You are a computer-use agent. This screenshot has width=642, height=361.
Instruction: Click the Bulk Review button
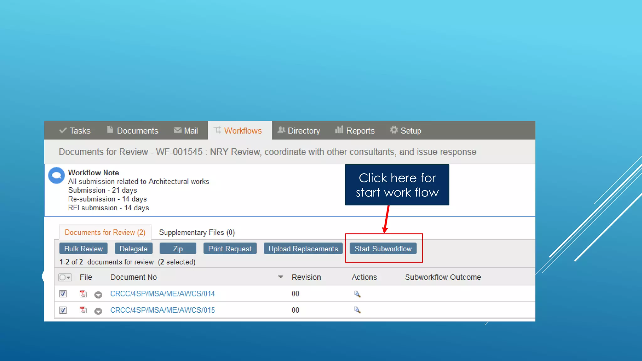83,249
